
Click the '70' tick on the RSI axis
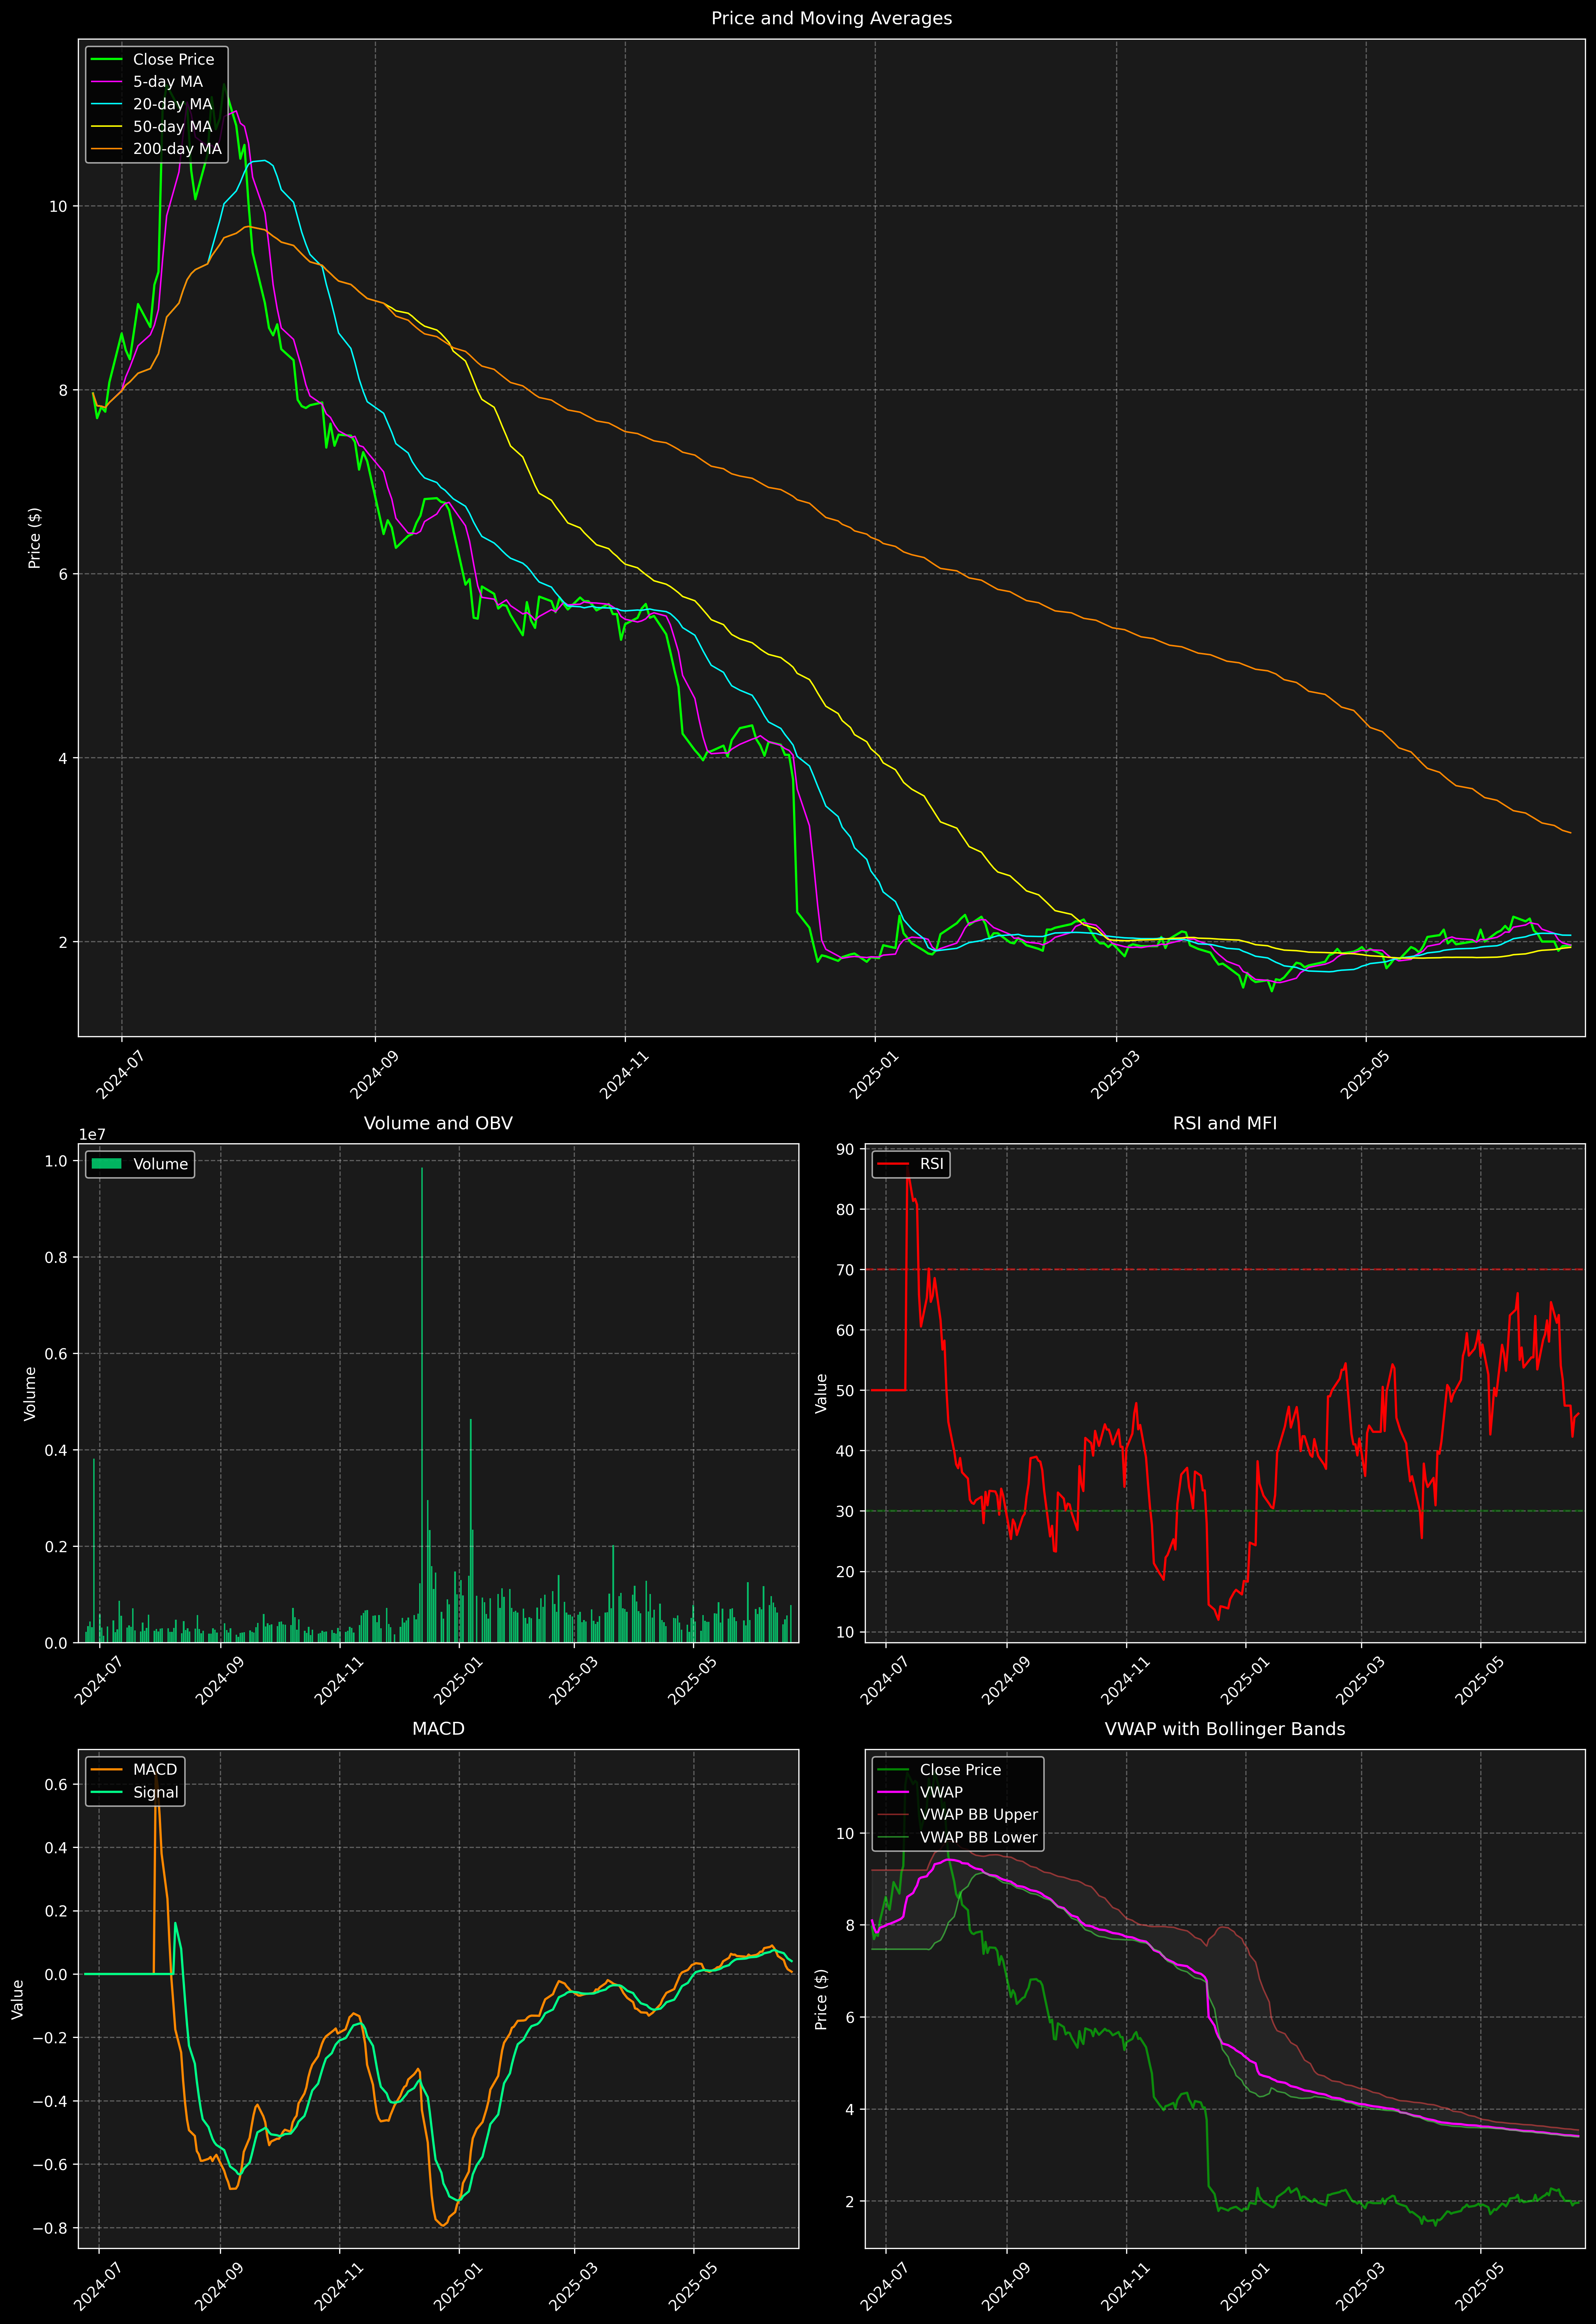pyautogui.click(x=845, y=1270)
